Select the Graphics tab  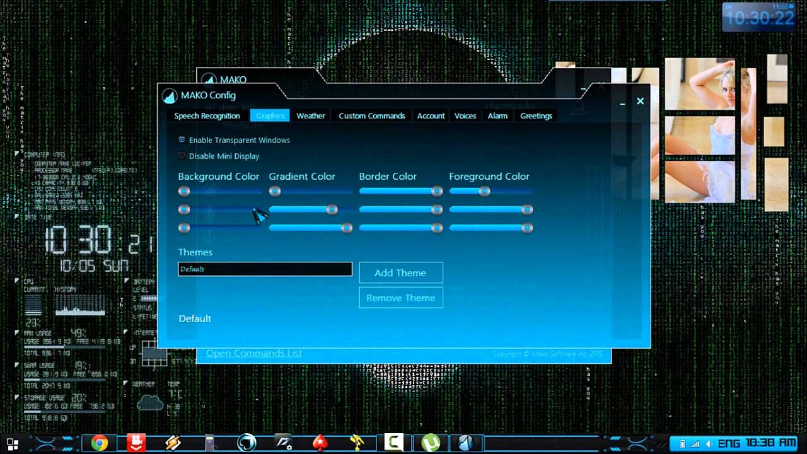point(270,116)
